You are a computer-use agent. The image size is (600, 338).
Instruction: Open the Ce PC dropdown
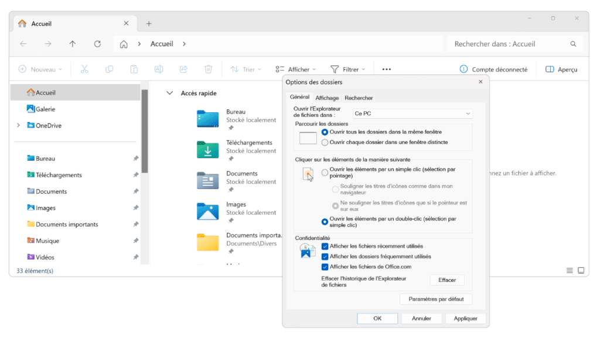(x=412, y=113)
